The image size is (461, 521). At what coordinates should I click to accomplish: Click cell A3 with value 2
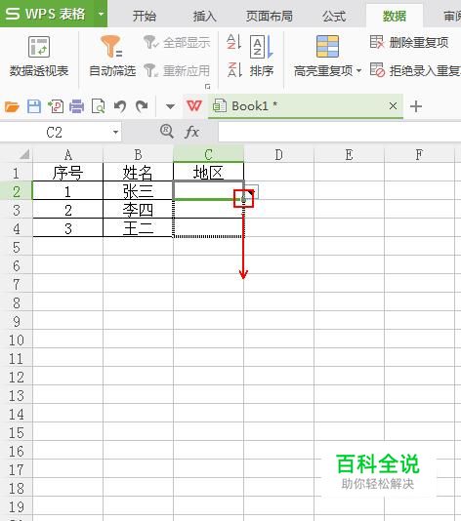coord(67,210)
